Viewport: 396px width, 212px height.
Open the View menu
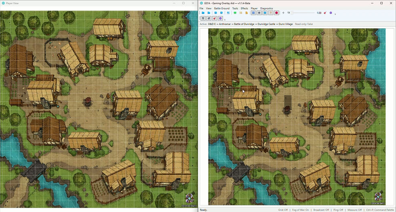pos(209,8)
